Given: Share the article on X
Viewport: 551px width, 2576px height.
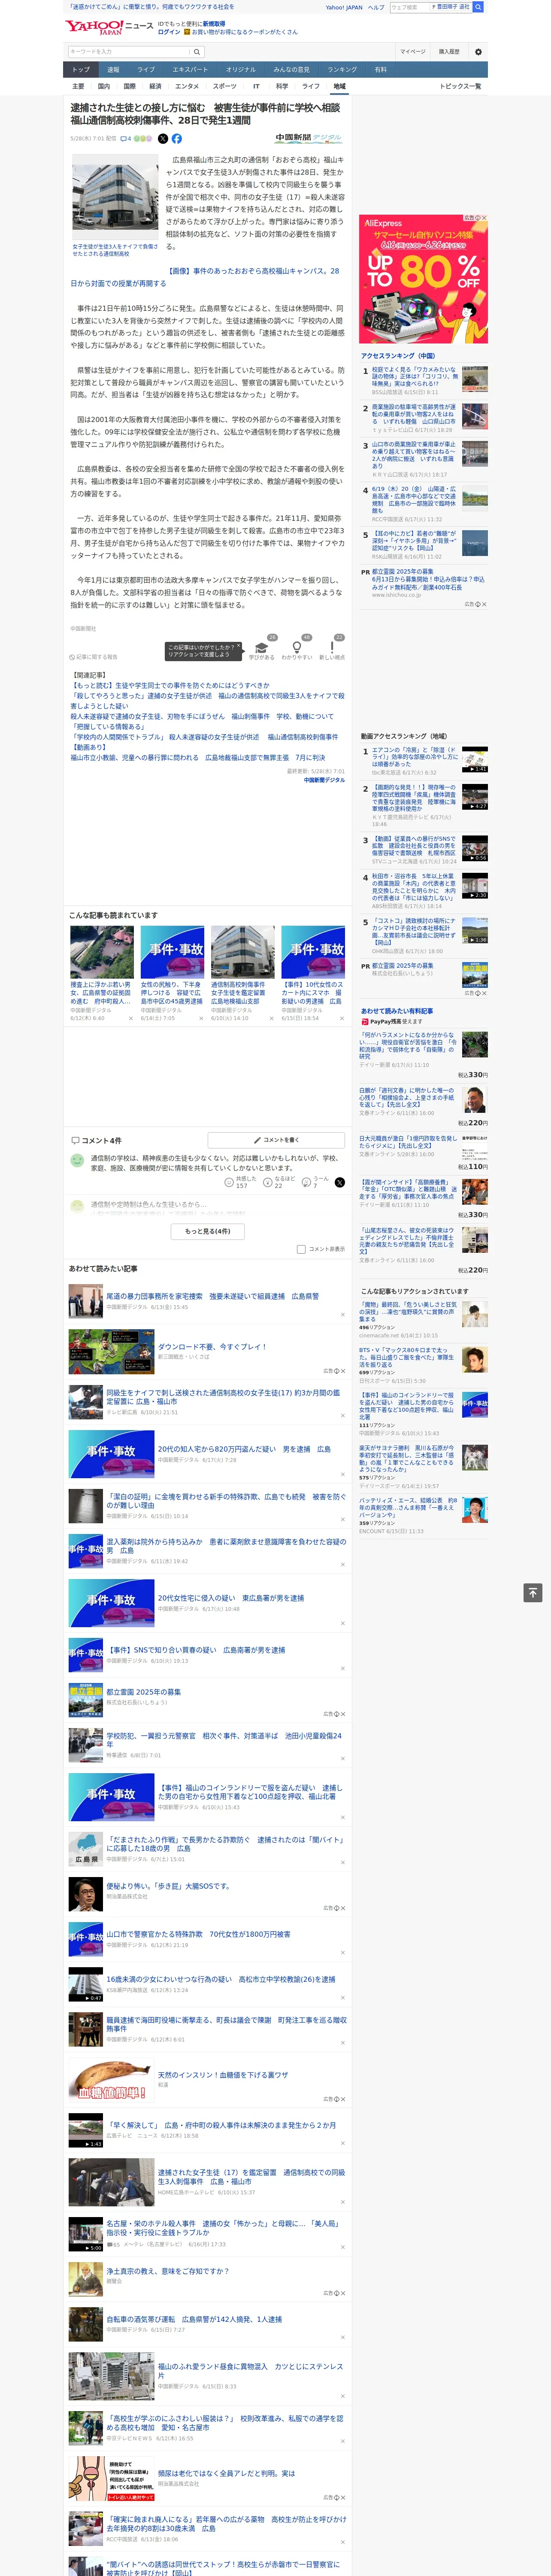Looking at the screenshot, I should pyautogui.click(x=163, y=139).
